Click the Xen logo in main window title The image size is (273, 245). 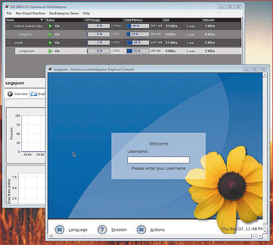tap(7, 7)
